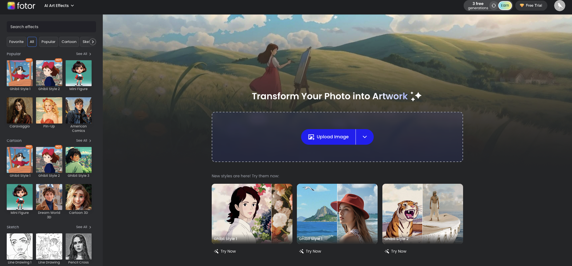The width and height of the screenshot is (572, 266).
Task: Open the user profile avatar
Action: click(559, 6)
